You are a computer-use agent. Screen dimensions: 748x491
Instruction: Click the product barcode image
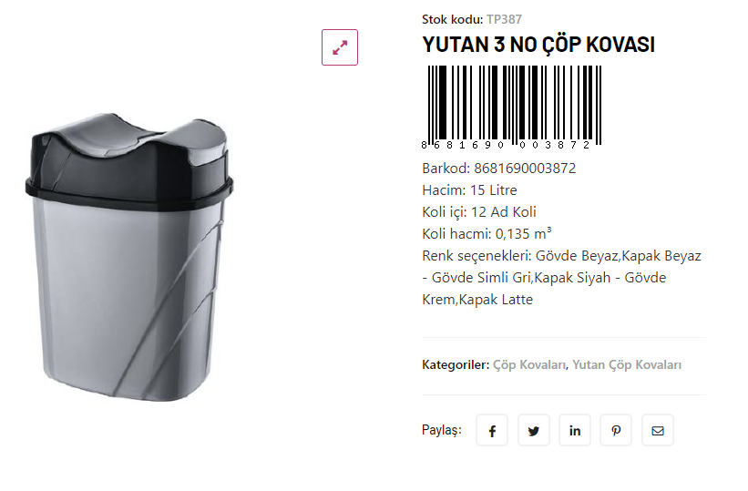[511, 107]
